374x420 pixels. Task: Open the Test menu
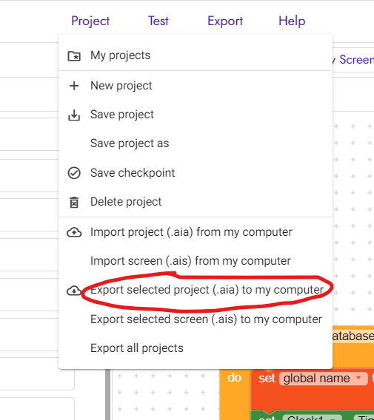coord(158,21)
